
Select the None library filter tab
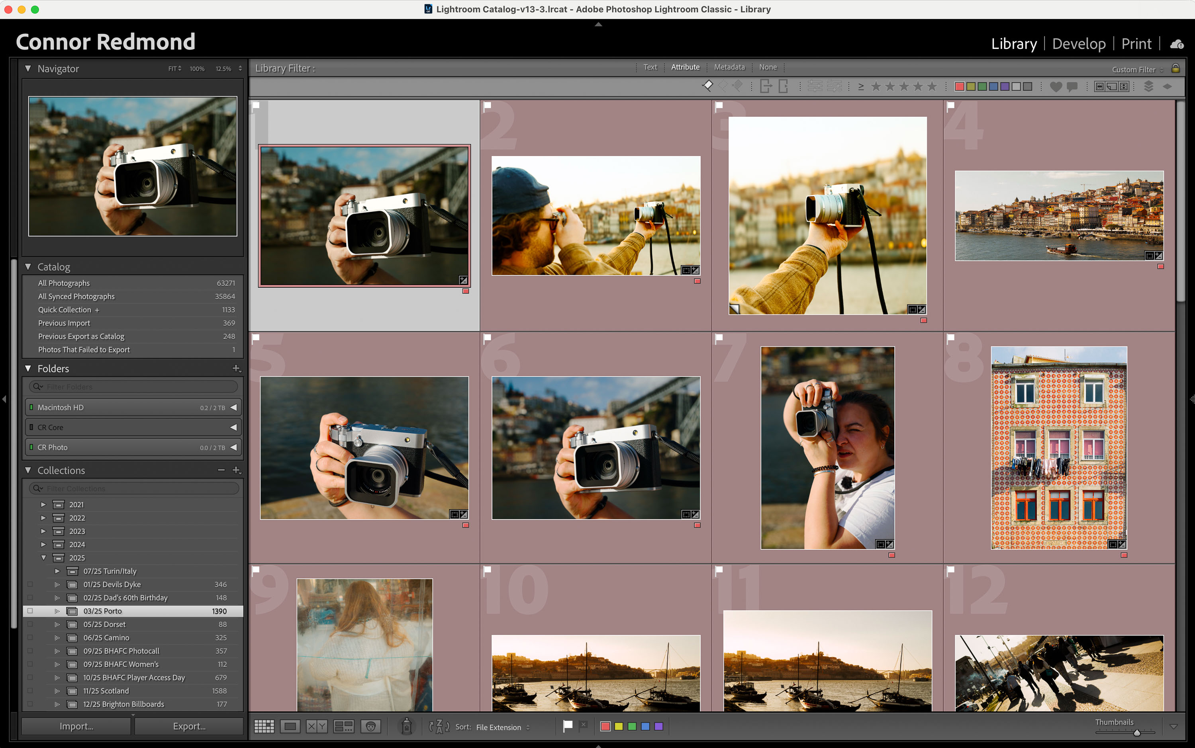point(768,67)
